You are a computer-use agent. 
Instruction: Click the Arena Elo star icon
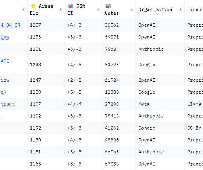point(33,6)
